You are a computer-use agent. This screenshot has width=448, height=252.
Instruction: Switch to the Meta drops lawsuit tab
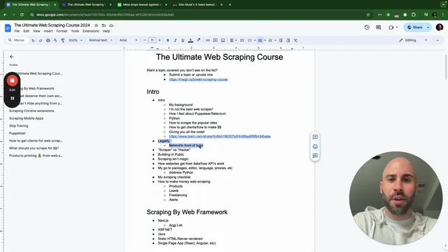142,5
